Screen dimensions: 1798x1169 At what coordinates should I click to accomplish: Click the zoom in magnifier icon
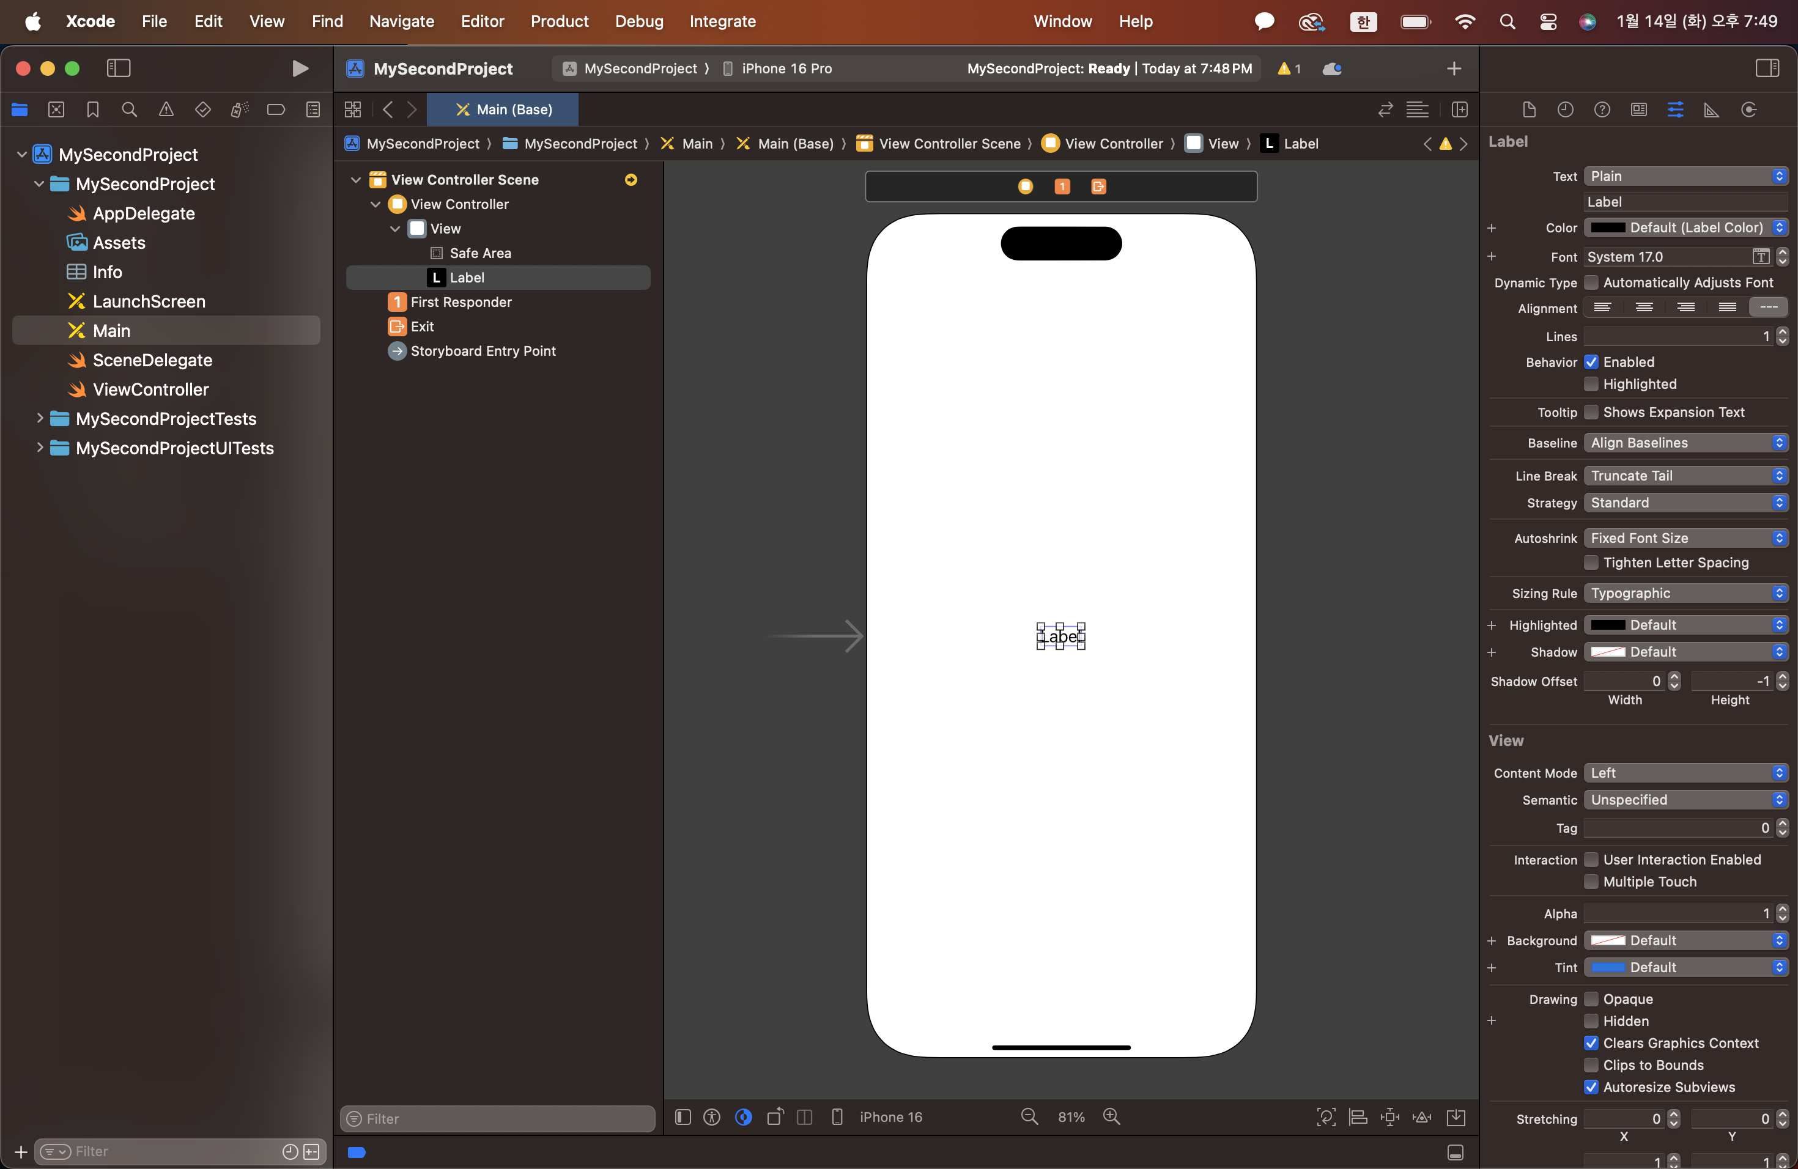(1111, 1117)
